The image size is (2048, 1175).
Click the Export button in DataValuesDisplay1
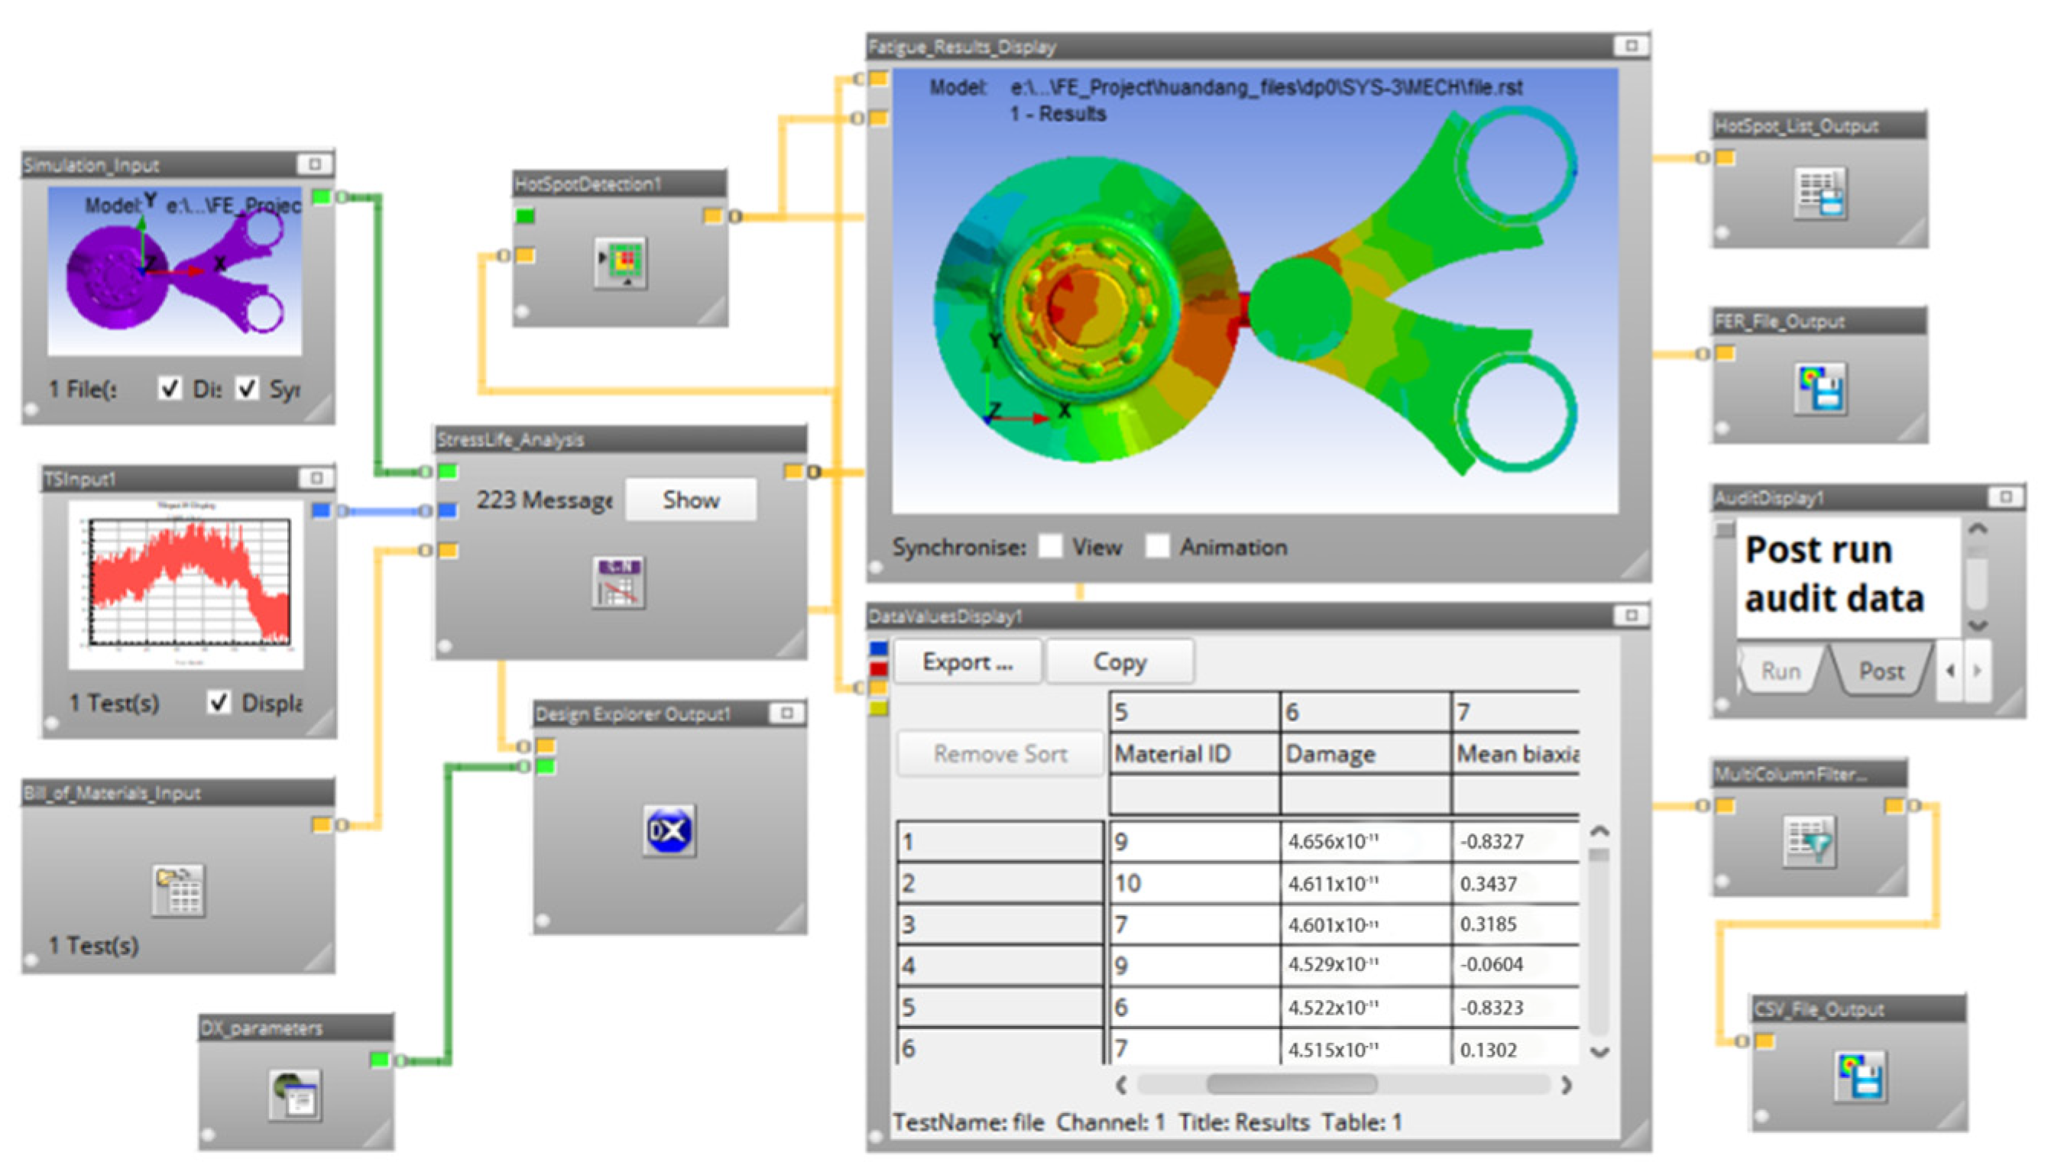[967, 662]
